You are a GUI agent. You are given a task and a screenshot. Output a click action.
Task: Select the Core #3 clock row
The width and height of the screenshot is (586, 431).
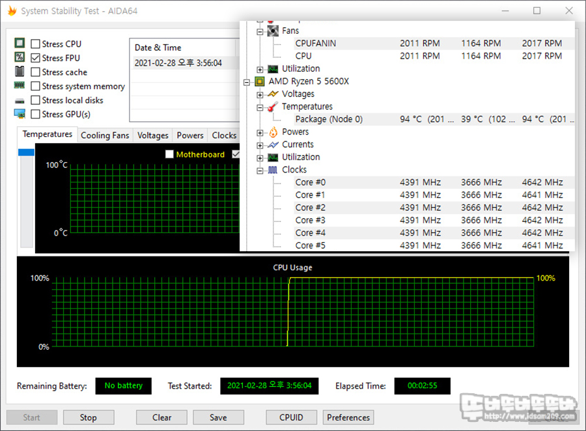[434, 221]
